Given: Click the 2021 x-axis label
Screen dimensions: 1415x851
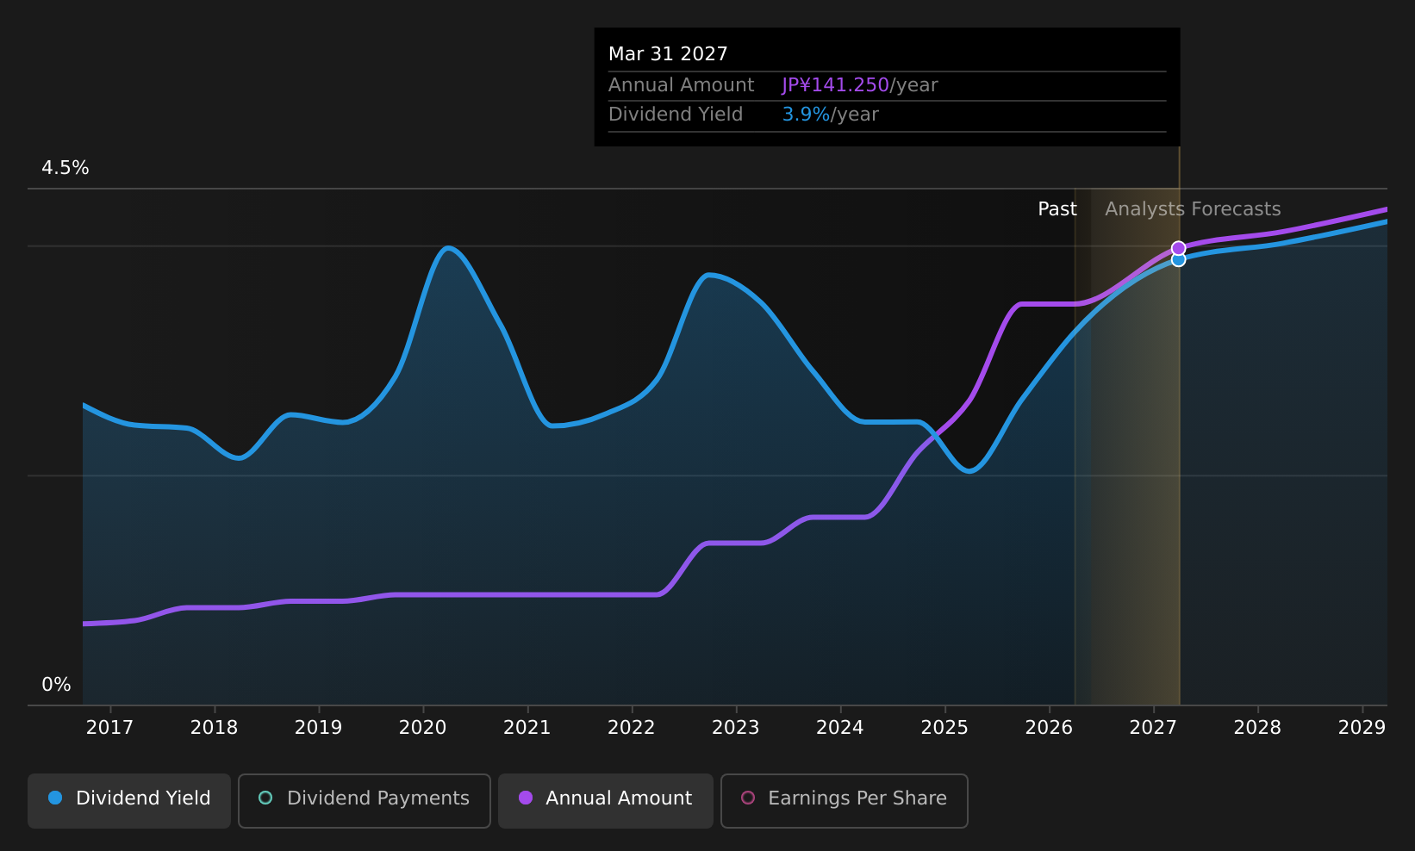Looking at the screenshot, I should [527, 728].
